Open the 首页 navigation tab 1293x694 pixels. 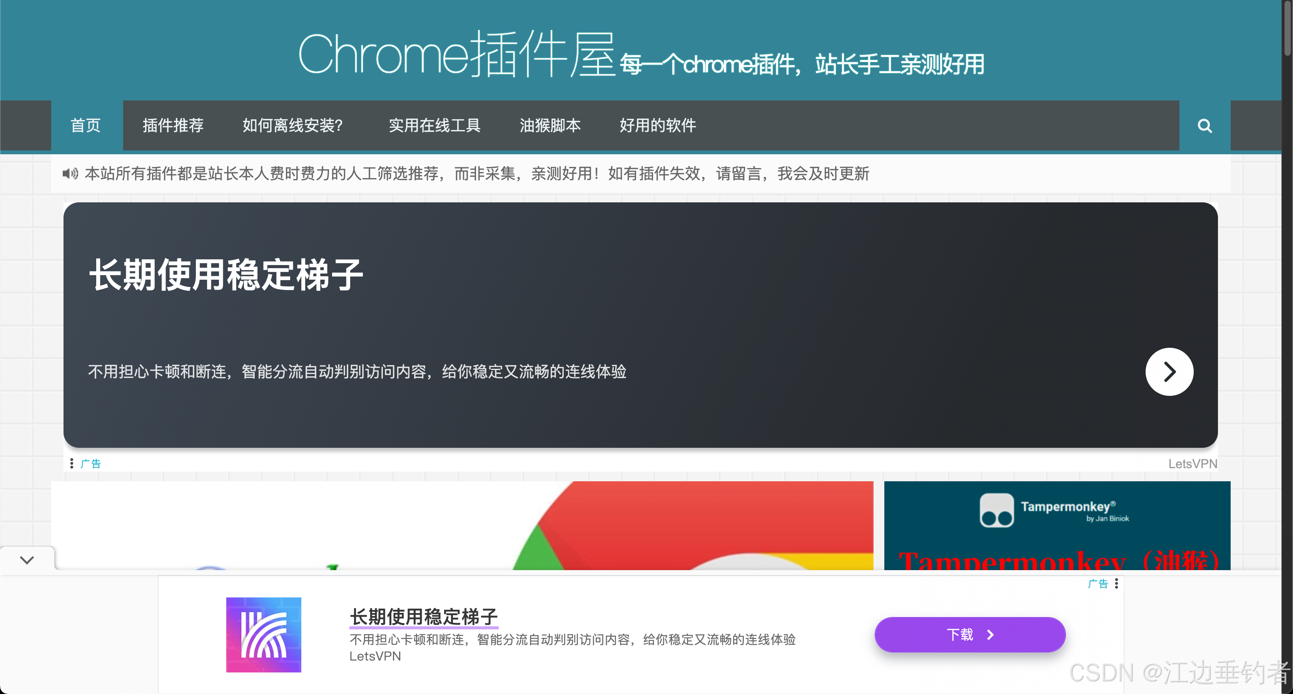(x=86, y=125)
